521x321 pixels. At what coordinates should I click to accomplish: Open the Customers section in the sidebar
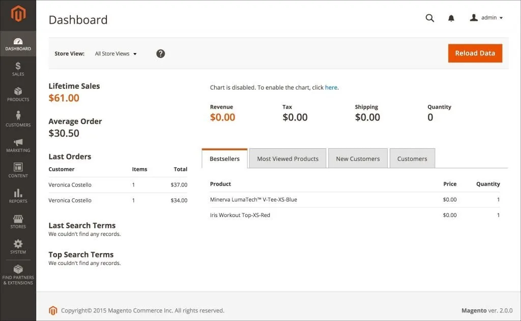point(18,120)
